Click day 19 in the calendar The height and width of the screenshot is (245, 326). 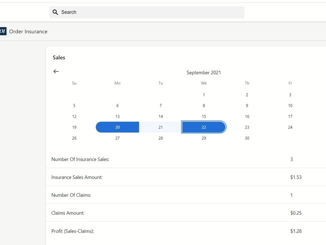click(x=74, y=127)
